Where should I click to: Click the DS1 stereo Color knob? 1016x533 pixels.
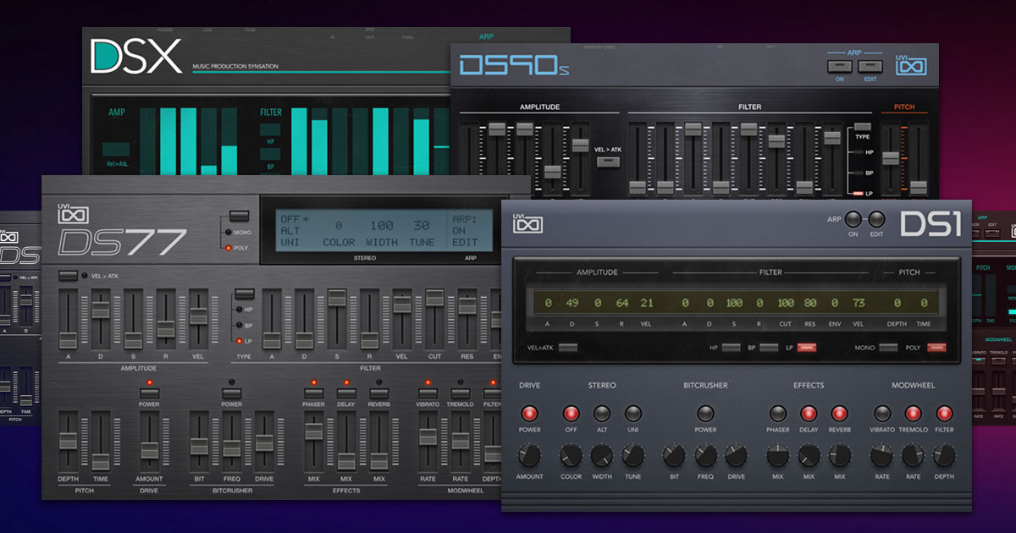pos(571,456)
